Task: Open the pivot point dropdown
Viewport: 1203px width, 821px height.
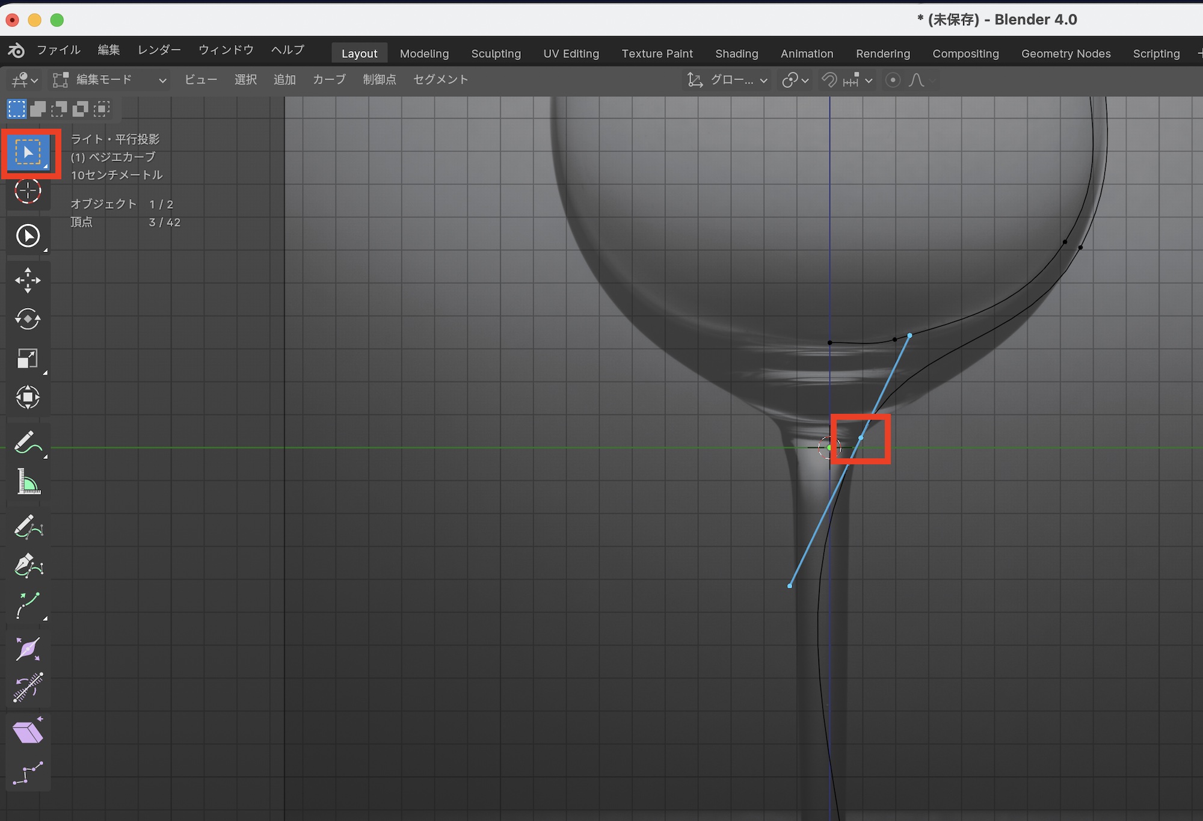Action: 795,80
